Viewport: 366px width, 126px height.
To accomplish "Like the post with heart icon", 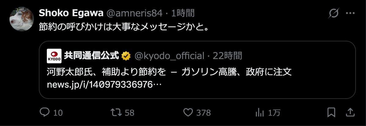I will point(188,113).
